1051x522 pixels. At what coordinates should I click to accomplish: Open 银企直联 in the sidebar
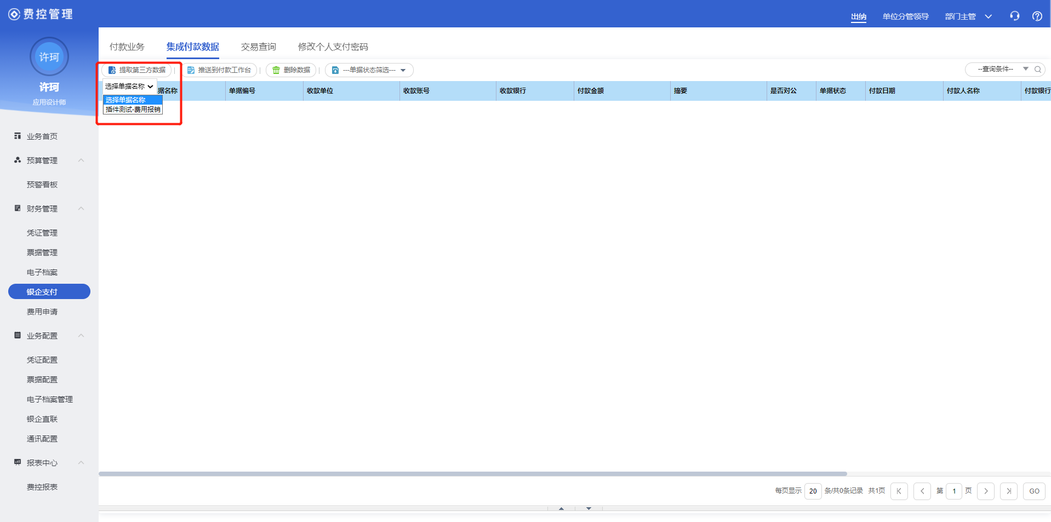tap(42, 419)
